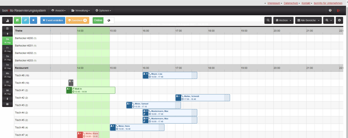Open the Impressum link
Viewport: 348px width, 138px height.
click(x=274, y=3)
